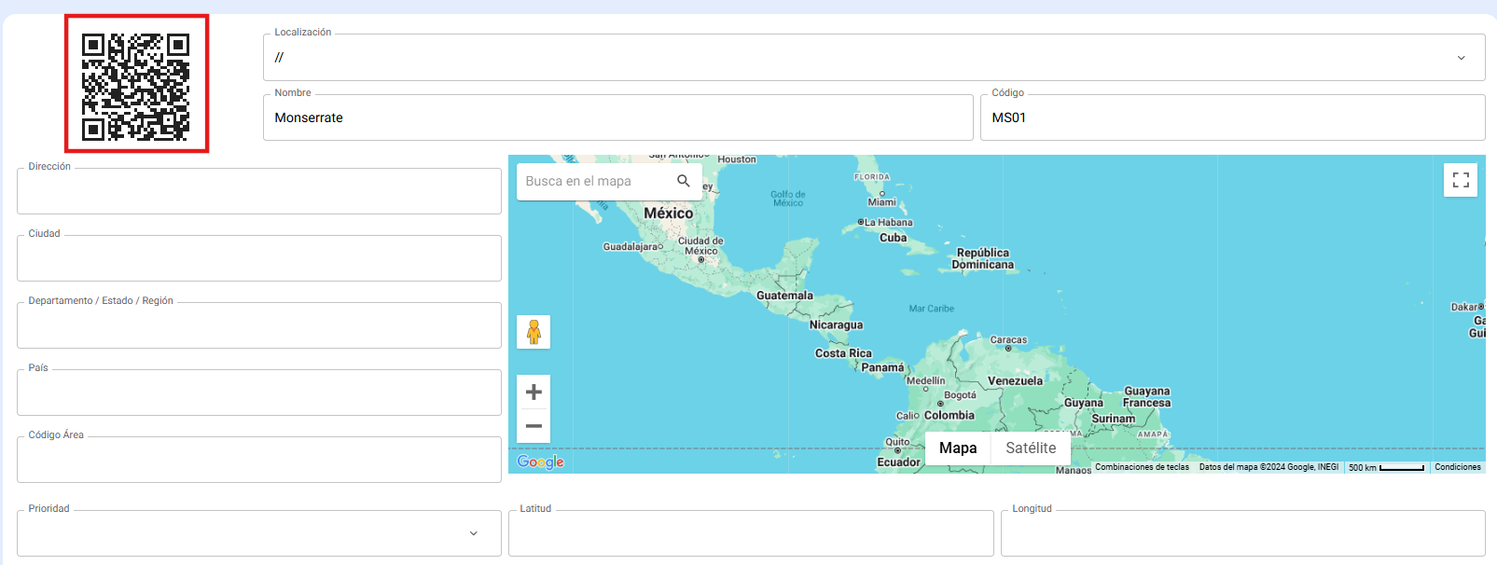This screenshot has height=565, width=1497.
Task: Expand the Localización dropdown
Action: [1461, 58]
